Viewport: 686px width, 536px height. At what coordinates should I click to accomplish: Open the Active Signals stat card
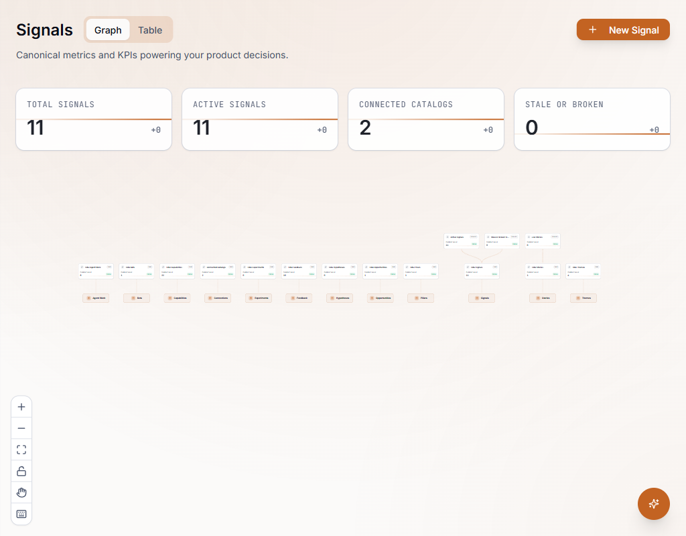[x=260, y=119]
